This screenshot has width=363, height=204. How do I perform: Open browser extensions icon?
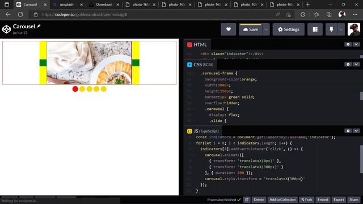click(x=303, y=14)
